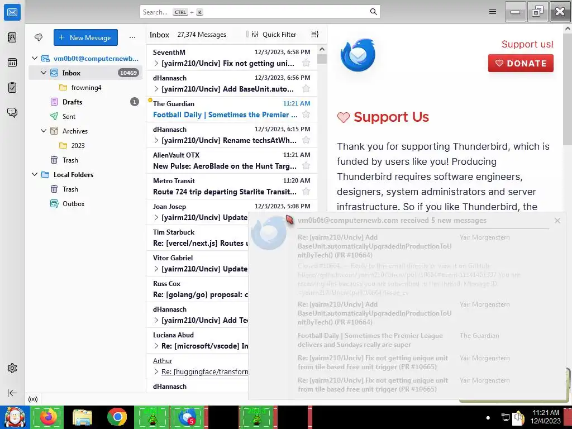Viewport: 572px width, 429px height.
Task: Open Firefox from the taskbar
Action: [48, 417]
